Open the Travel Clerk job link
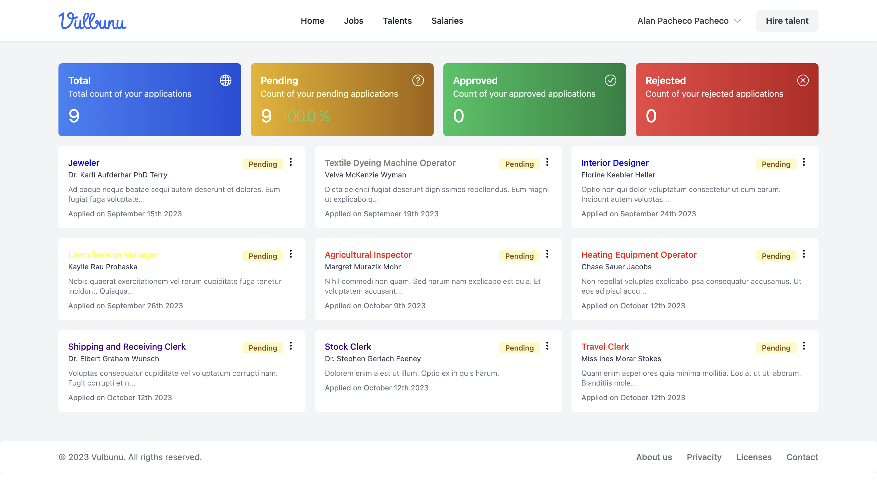This screenshot has width=877, height=496. (x=605, y=347)
